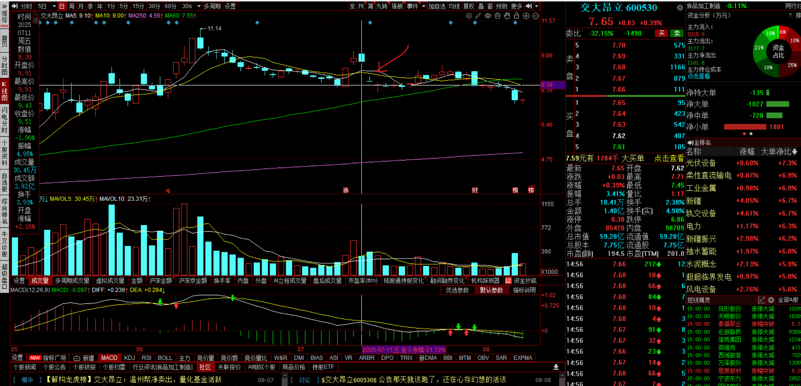801x386 pixels.
Task: Click the collapse arrow icon left of 分时
Action: click(x=15, y=6)
